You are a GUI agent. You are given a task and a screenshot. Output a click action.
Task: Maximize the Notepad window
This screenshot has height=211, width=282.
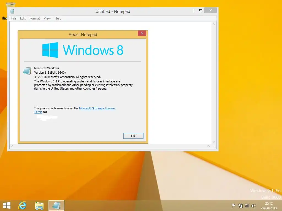coord(201,10)
